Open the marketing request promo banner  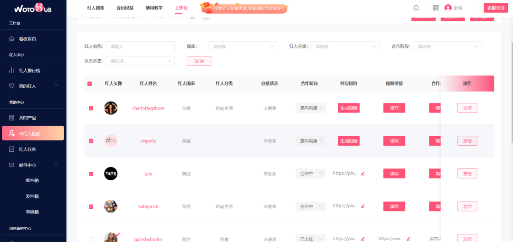pyautogui.click(x=244, y=8)
